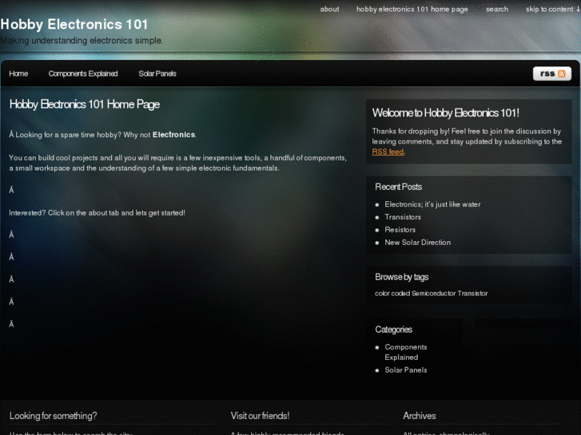Click the bold Electronics word in intro
The height and width of the screenshot is (435, 581).
coord(173,135)
